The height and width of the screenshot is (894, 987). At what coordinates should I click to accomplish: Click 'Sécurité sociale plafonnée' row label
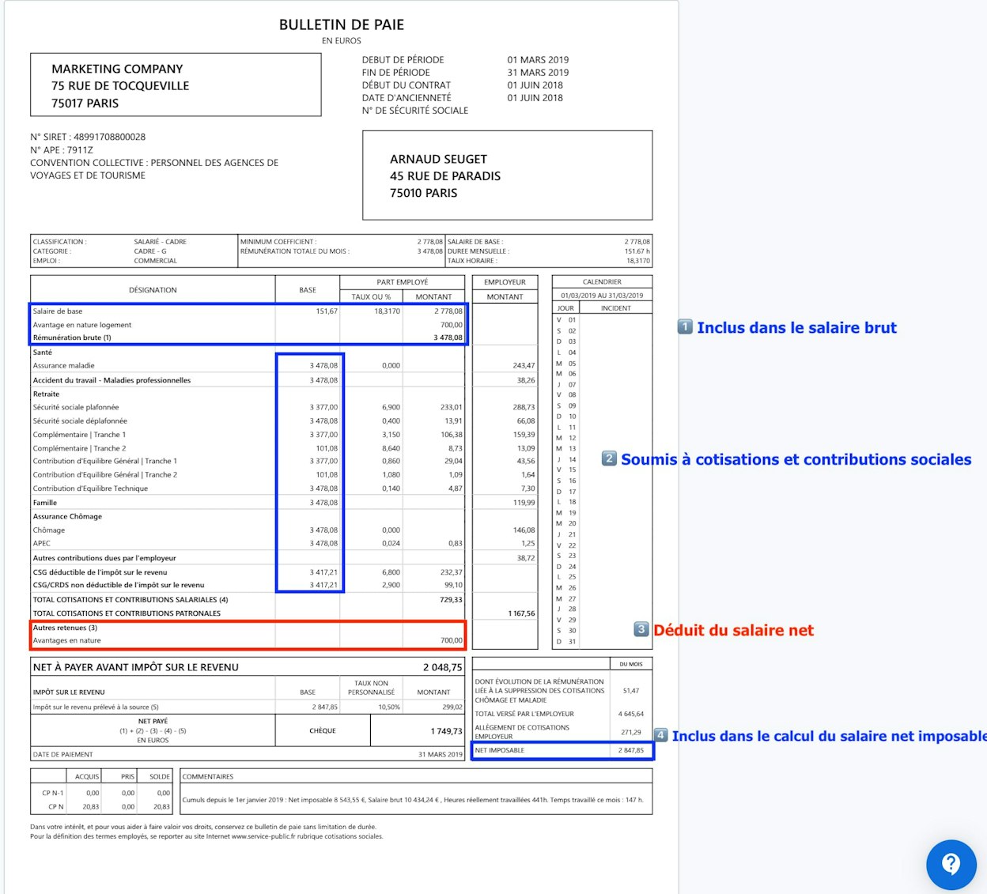pyautogui.click(x=76, y=408)
